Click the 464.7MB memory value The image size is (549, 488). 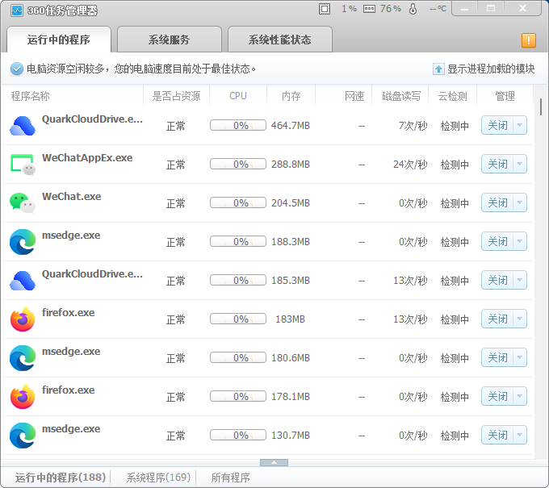click(x=291, y=126)
